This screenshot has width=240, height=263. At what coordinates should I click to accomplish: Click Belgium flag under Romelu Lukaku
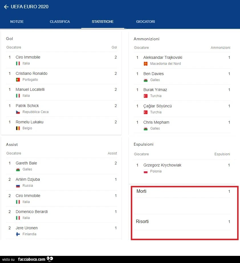[18, 128]
